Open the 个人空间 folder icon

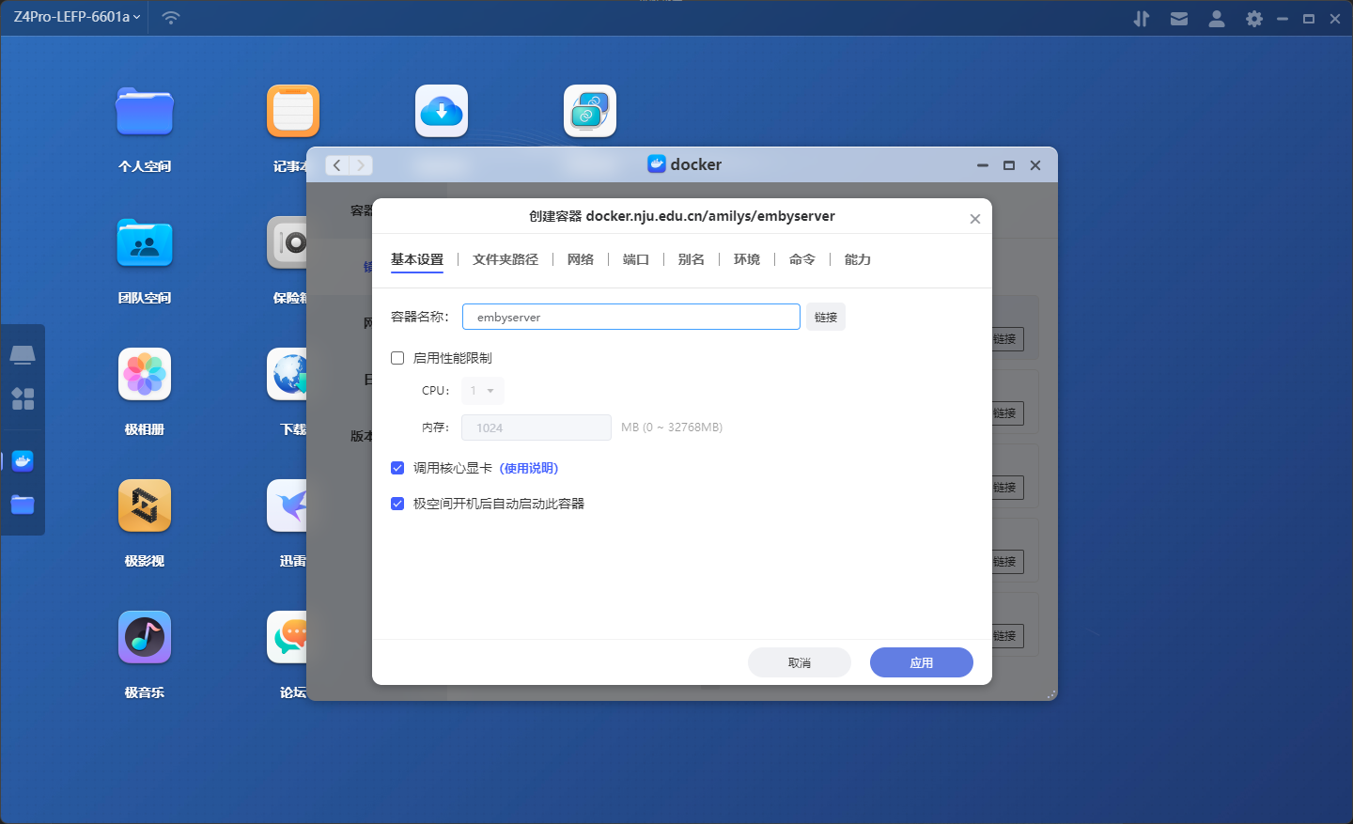click(x=145, y=112)
